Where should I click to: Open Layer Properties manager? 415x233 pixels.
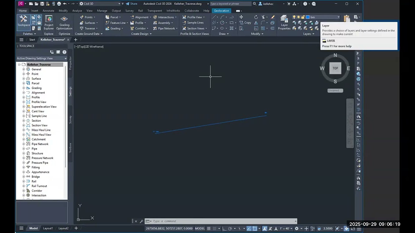pos(284,22)
